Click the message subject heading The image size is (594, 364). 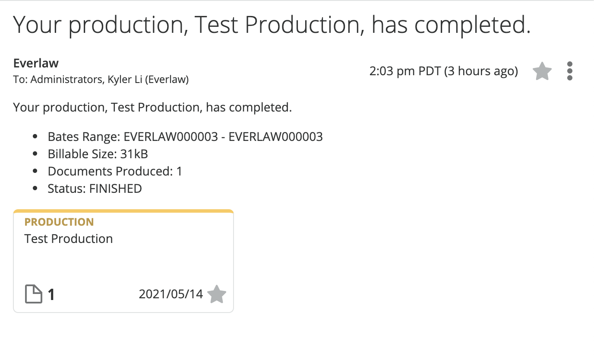272,25
